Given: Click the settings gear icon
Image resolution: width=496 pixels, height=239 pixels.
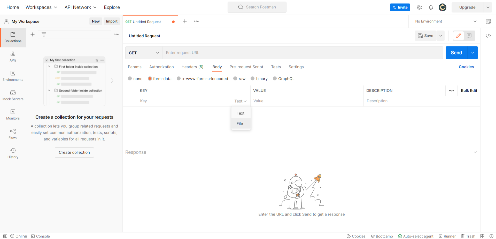Looking at the screenshot, I should [419, 7].
